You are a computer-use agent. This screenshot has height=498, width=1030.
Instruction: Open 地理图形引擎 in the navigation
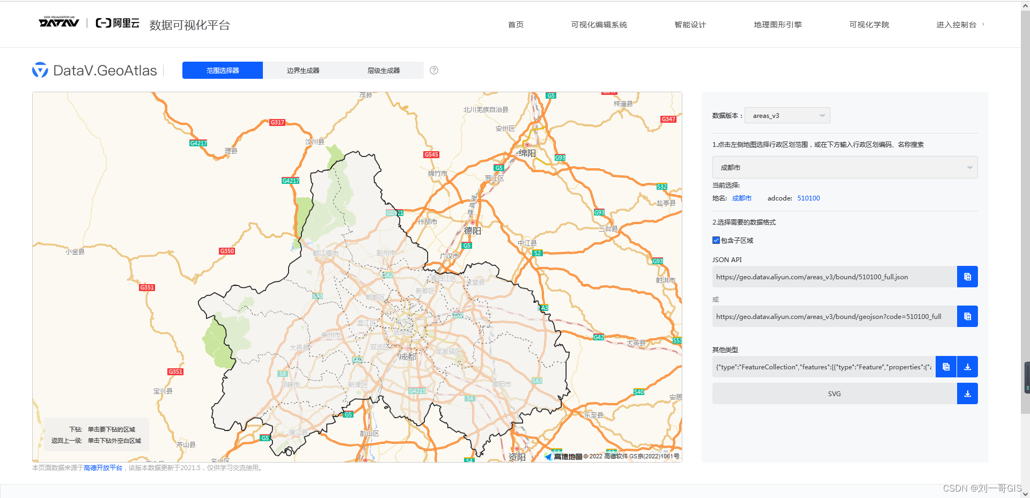tap(777, 25)
